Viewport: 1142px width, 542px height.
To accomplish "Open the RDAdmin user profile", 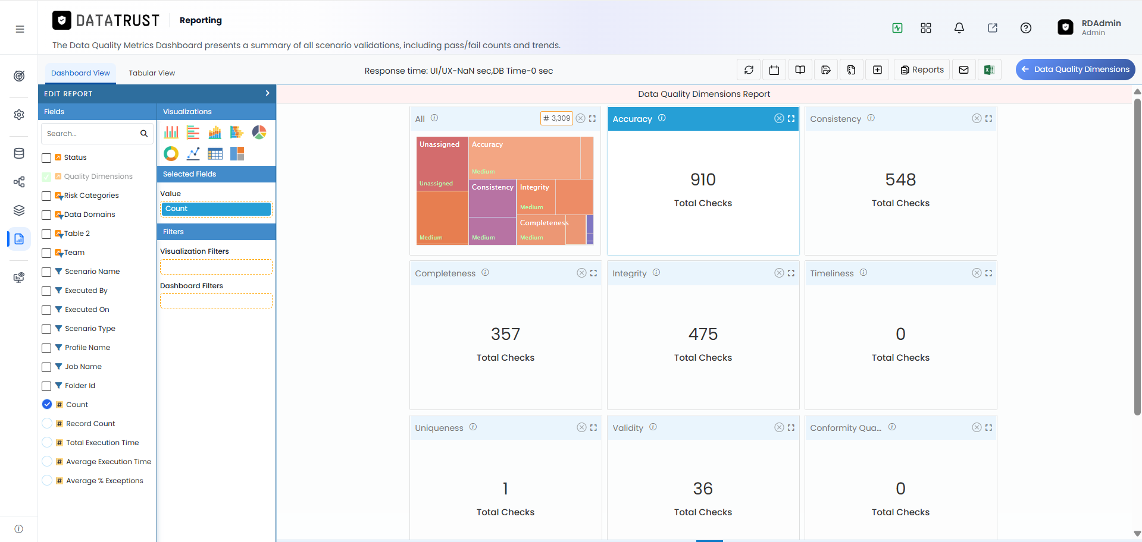I will 1090,27.
